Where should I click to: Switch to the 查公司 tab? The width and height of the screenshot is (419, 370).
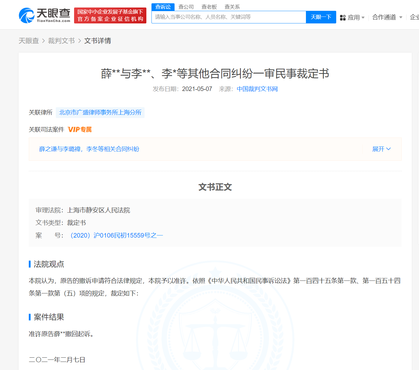pyautogui.click(x=186, y=7)
